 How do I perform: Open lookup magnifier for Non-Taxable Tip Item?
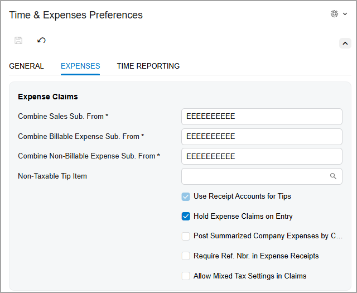coord(333,176)
